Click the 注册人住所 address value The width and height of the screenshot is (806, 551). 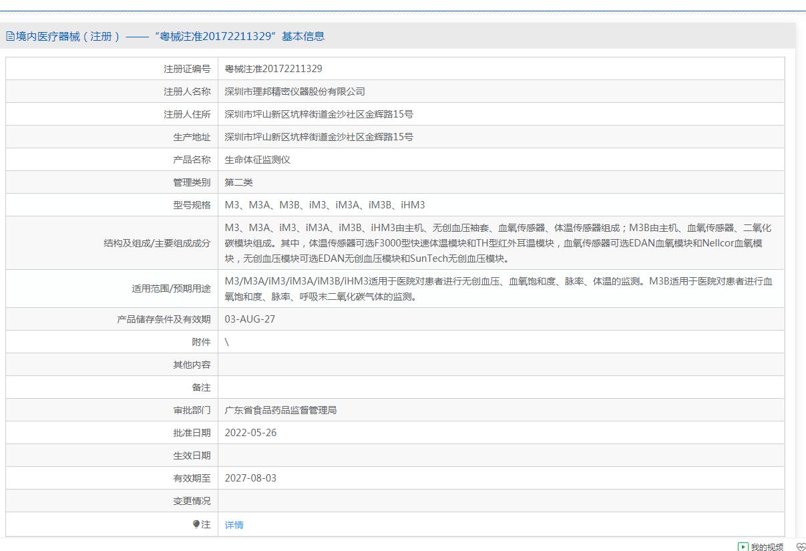coord(319,114)
